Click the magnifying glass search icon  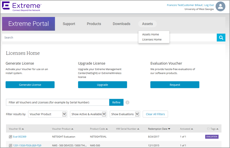221,37
